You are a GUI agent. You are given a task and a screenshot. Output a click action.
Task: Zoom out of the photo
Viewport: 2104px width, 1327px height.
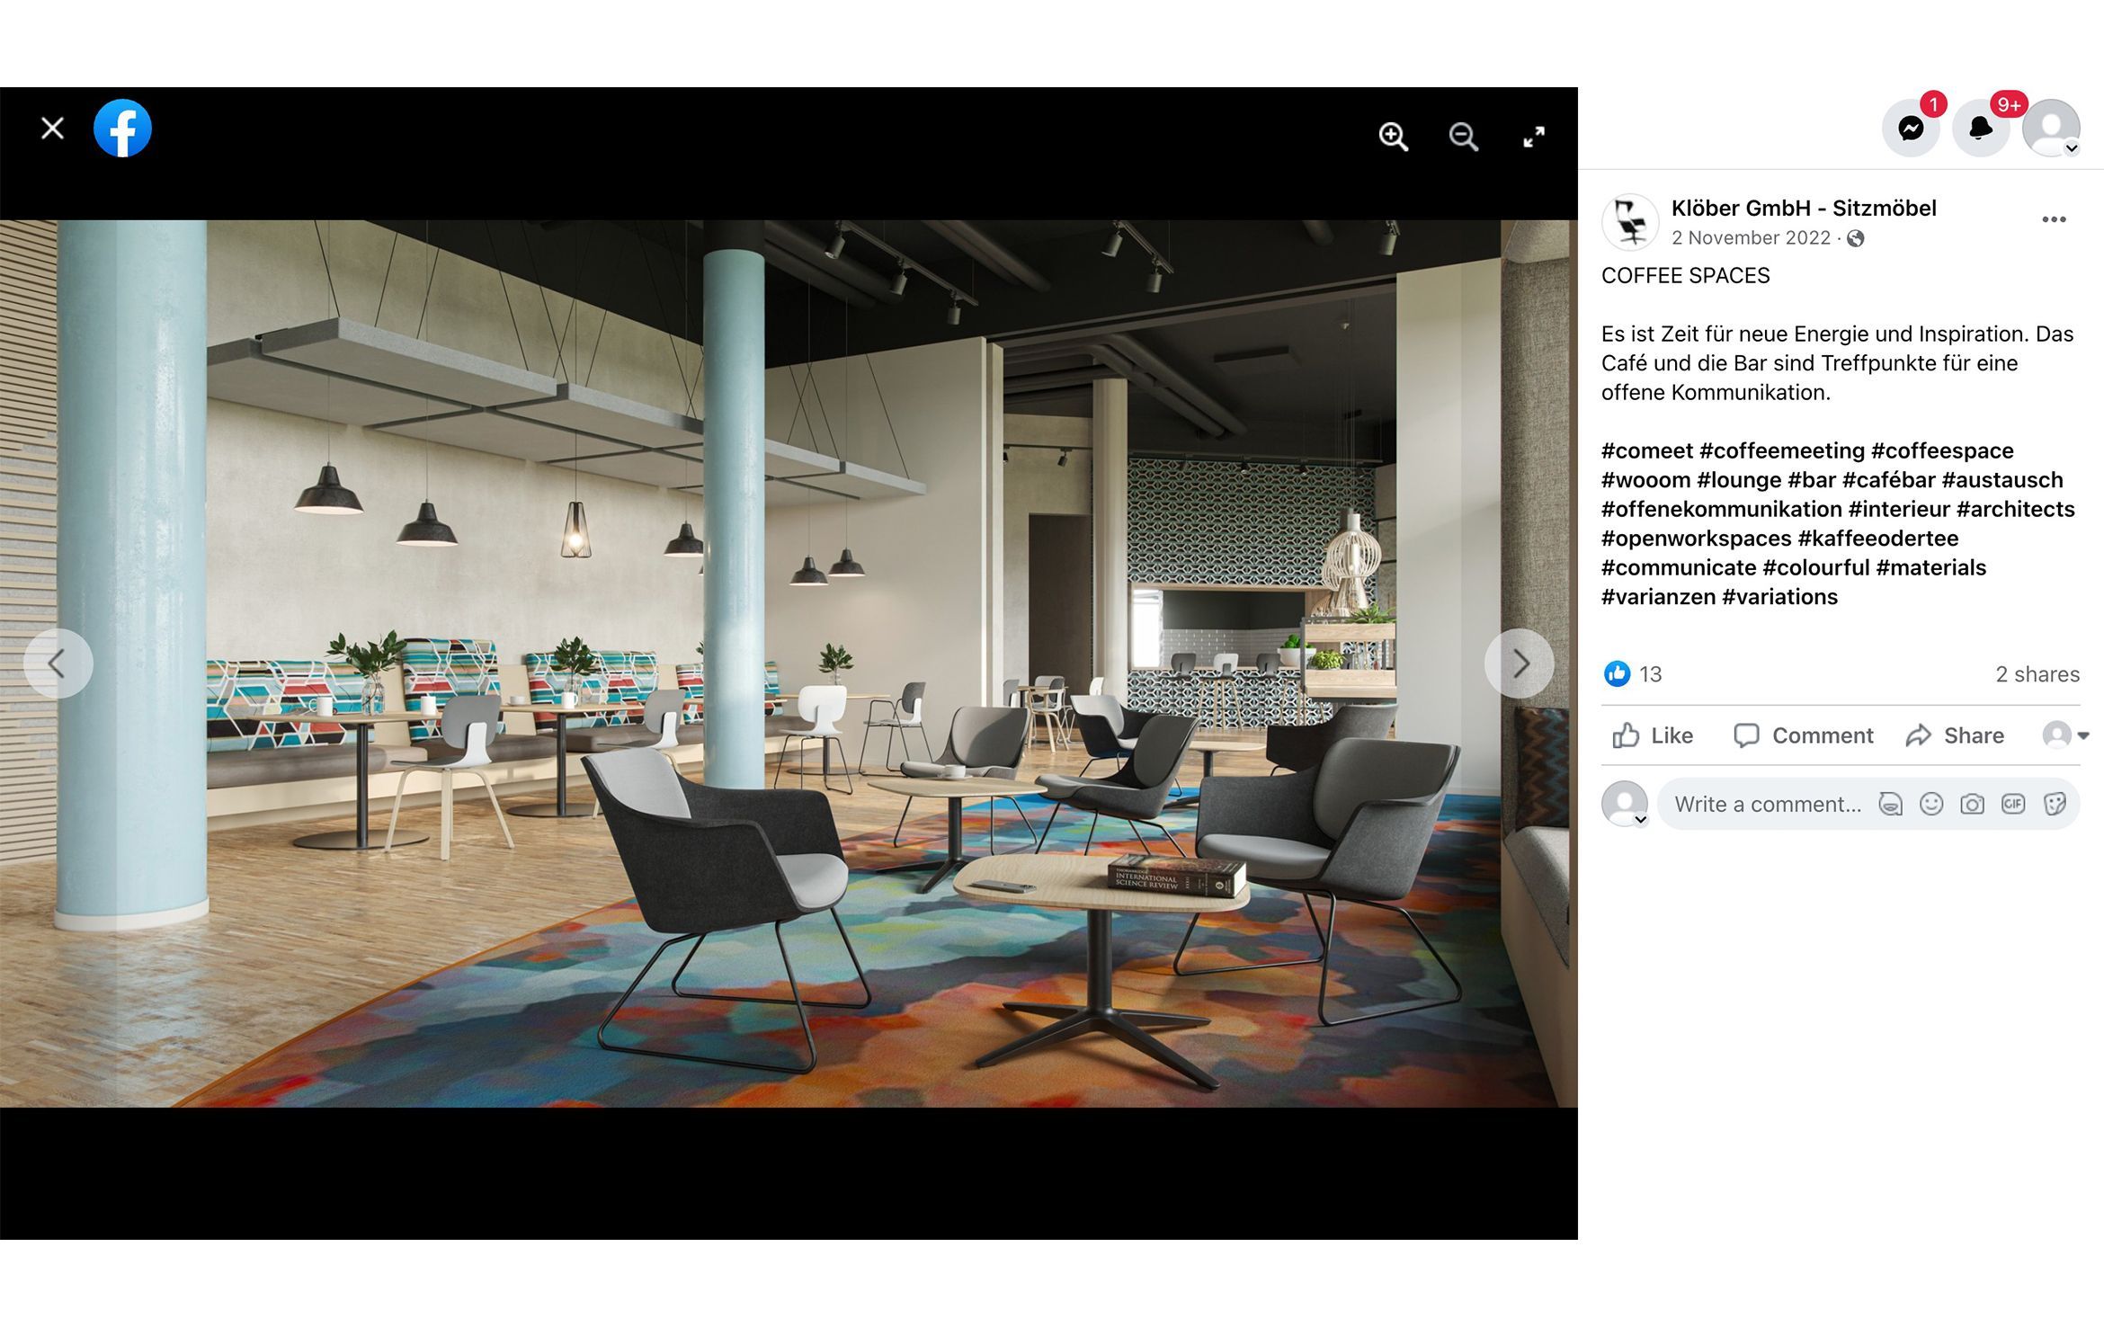click(1464, 138)
